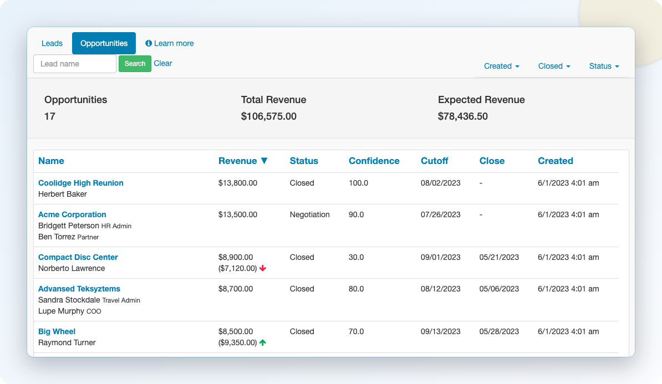Screen dimensions: 662x384
Task: Open the Big Wheel opportunity
Action: point(57,331)
